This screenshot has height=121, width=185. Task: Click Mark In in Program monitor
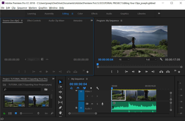click(x=112, y=72)
